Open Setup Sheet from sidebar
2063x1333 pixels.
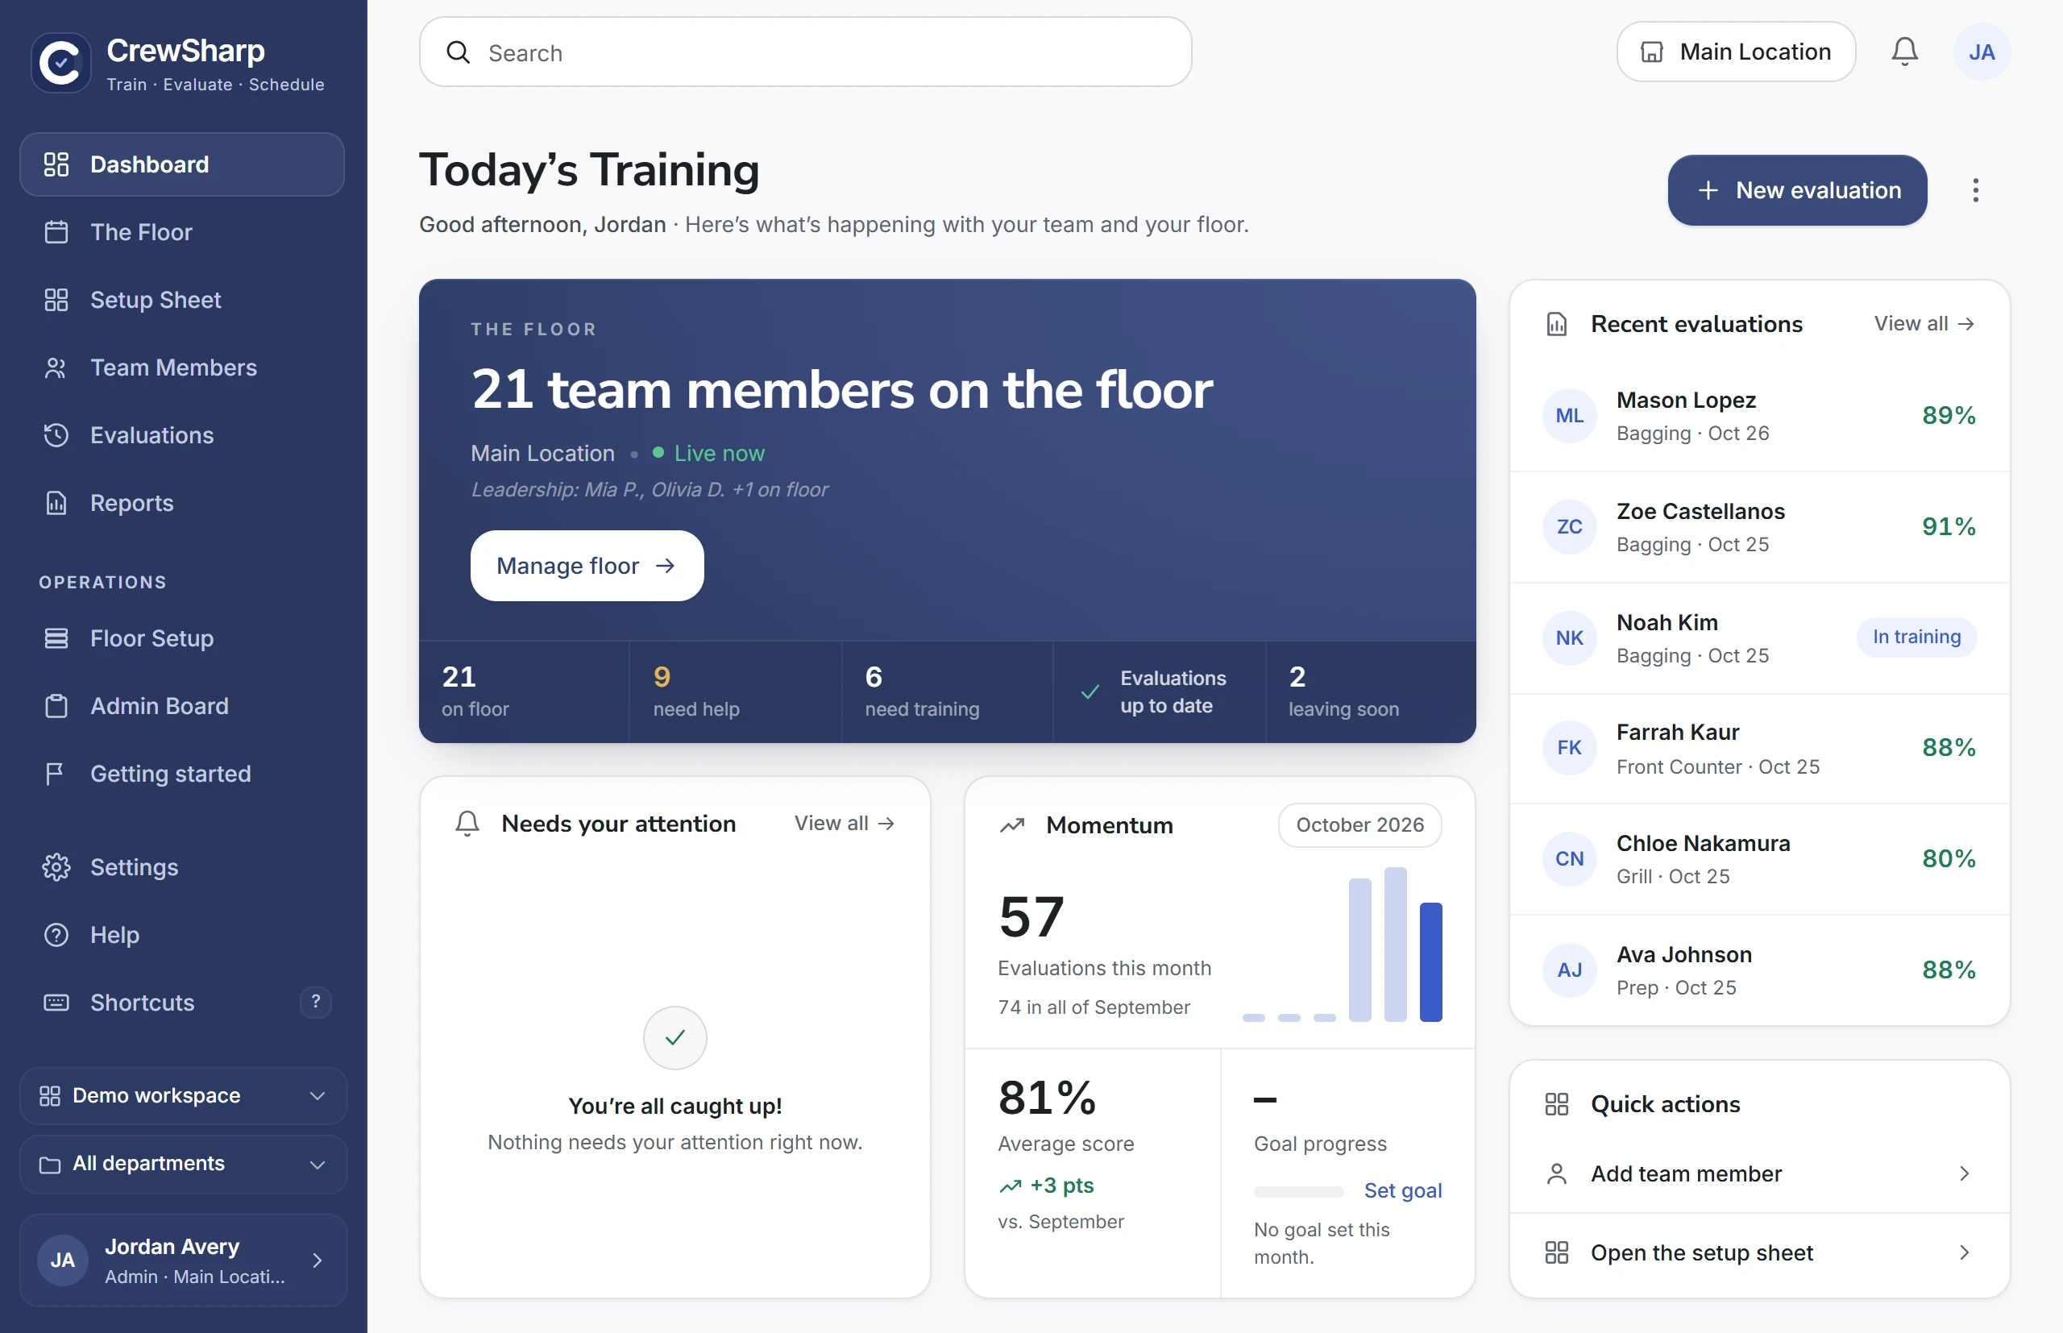coord(182,300)
